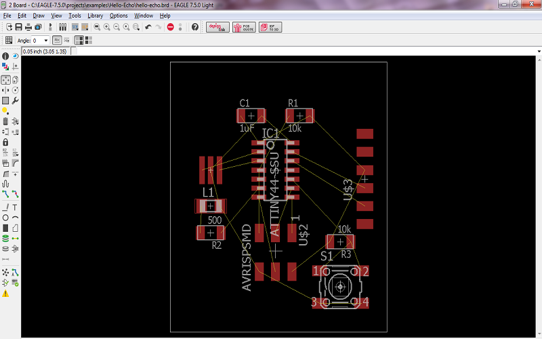Expand the command line history dropdown
This screenshot has width=542, height=339.
click(x=539, y=52)
